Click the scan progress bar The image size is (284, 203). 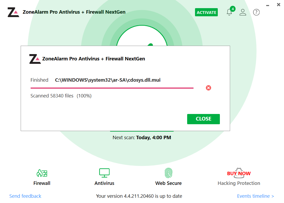112,88
